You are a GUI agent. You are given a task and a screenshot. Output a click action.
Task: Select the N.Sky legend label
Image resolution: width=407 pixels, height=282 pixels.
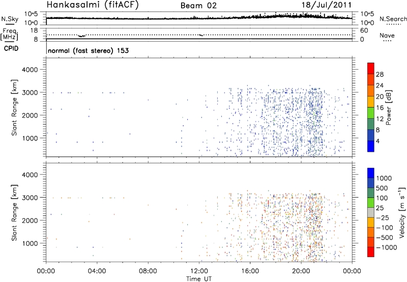tap(10, 19)
